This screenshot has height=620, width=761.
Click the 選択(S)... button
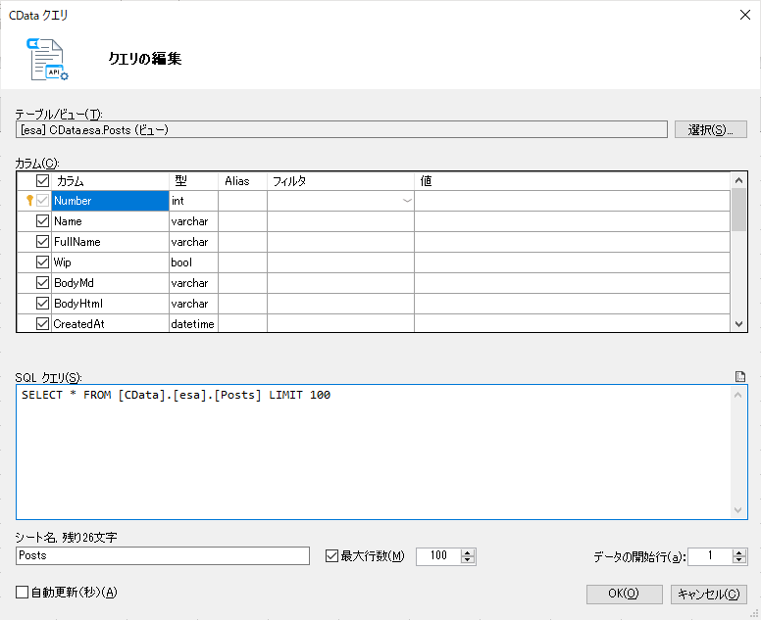(x=711, y=129)
